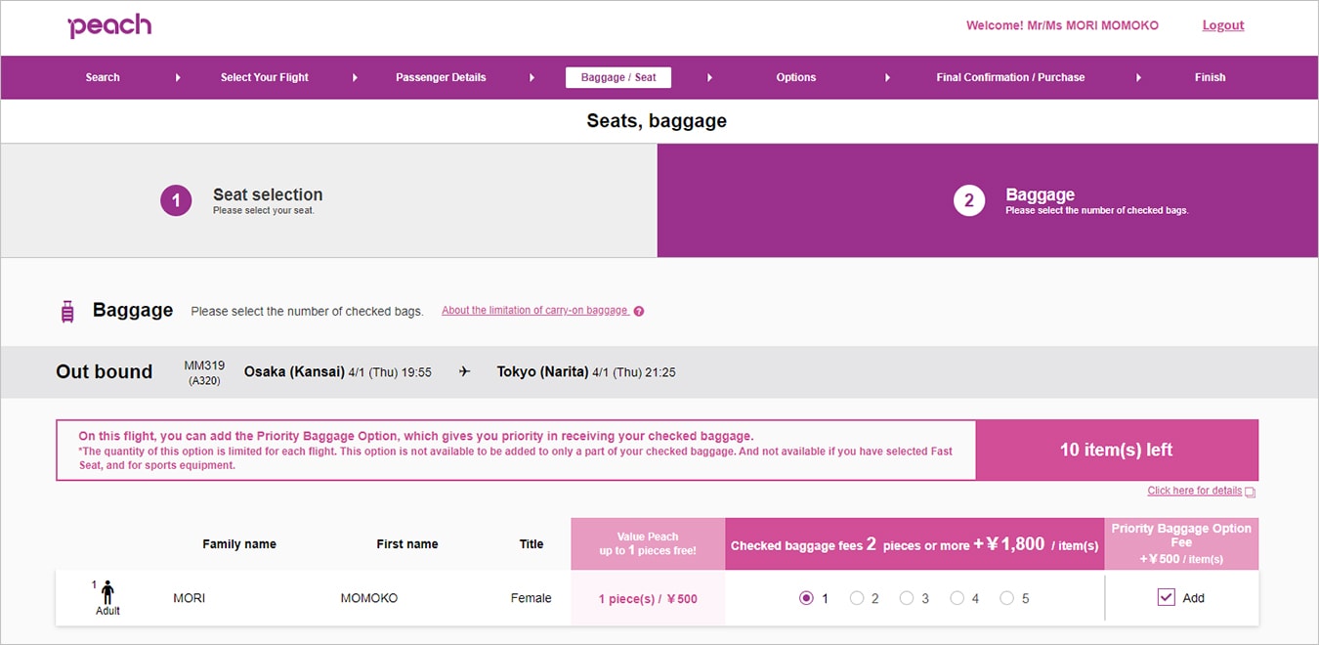Go to the Options step
Viewport: 1319px width, 645px height.
[796, 77]
